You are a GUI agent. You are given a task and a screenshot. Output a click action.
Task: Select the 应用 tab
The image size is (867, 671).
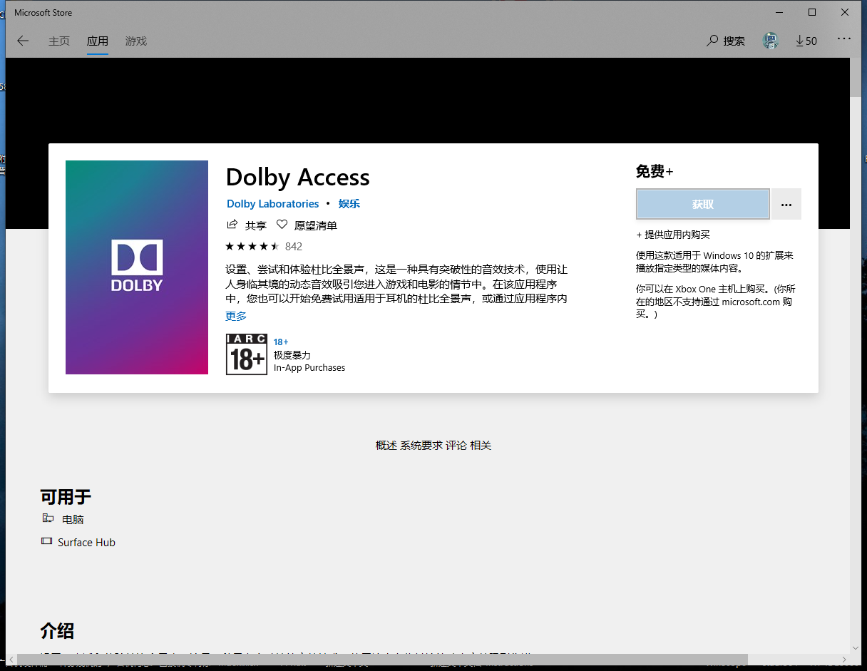(x=98, y=41)
